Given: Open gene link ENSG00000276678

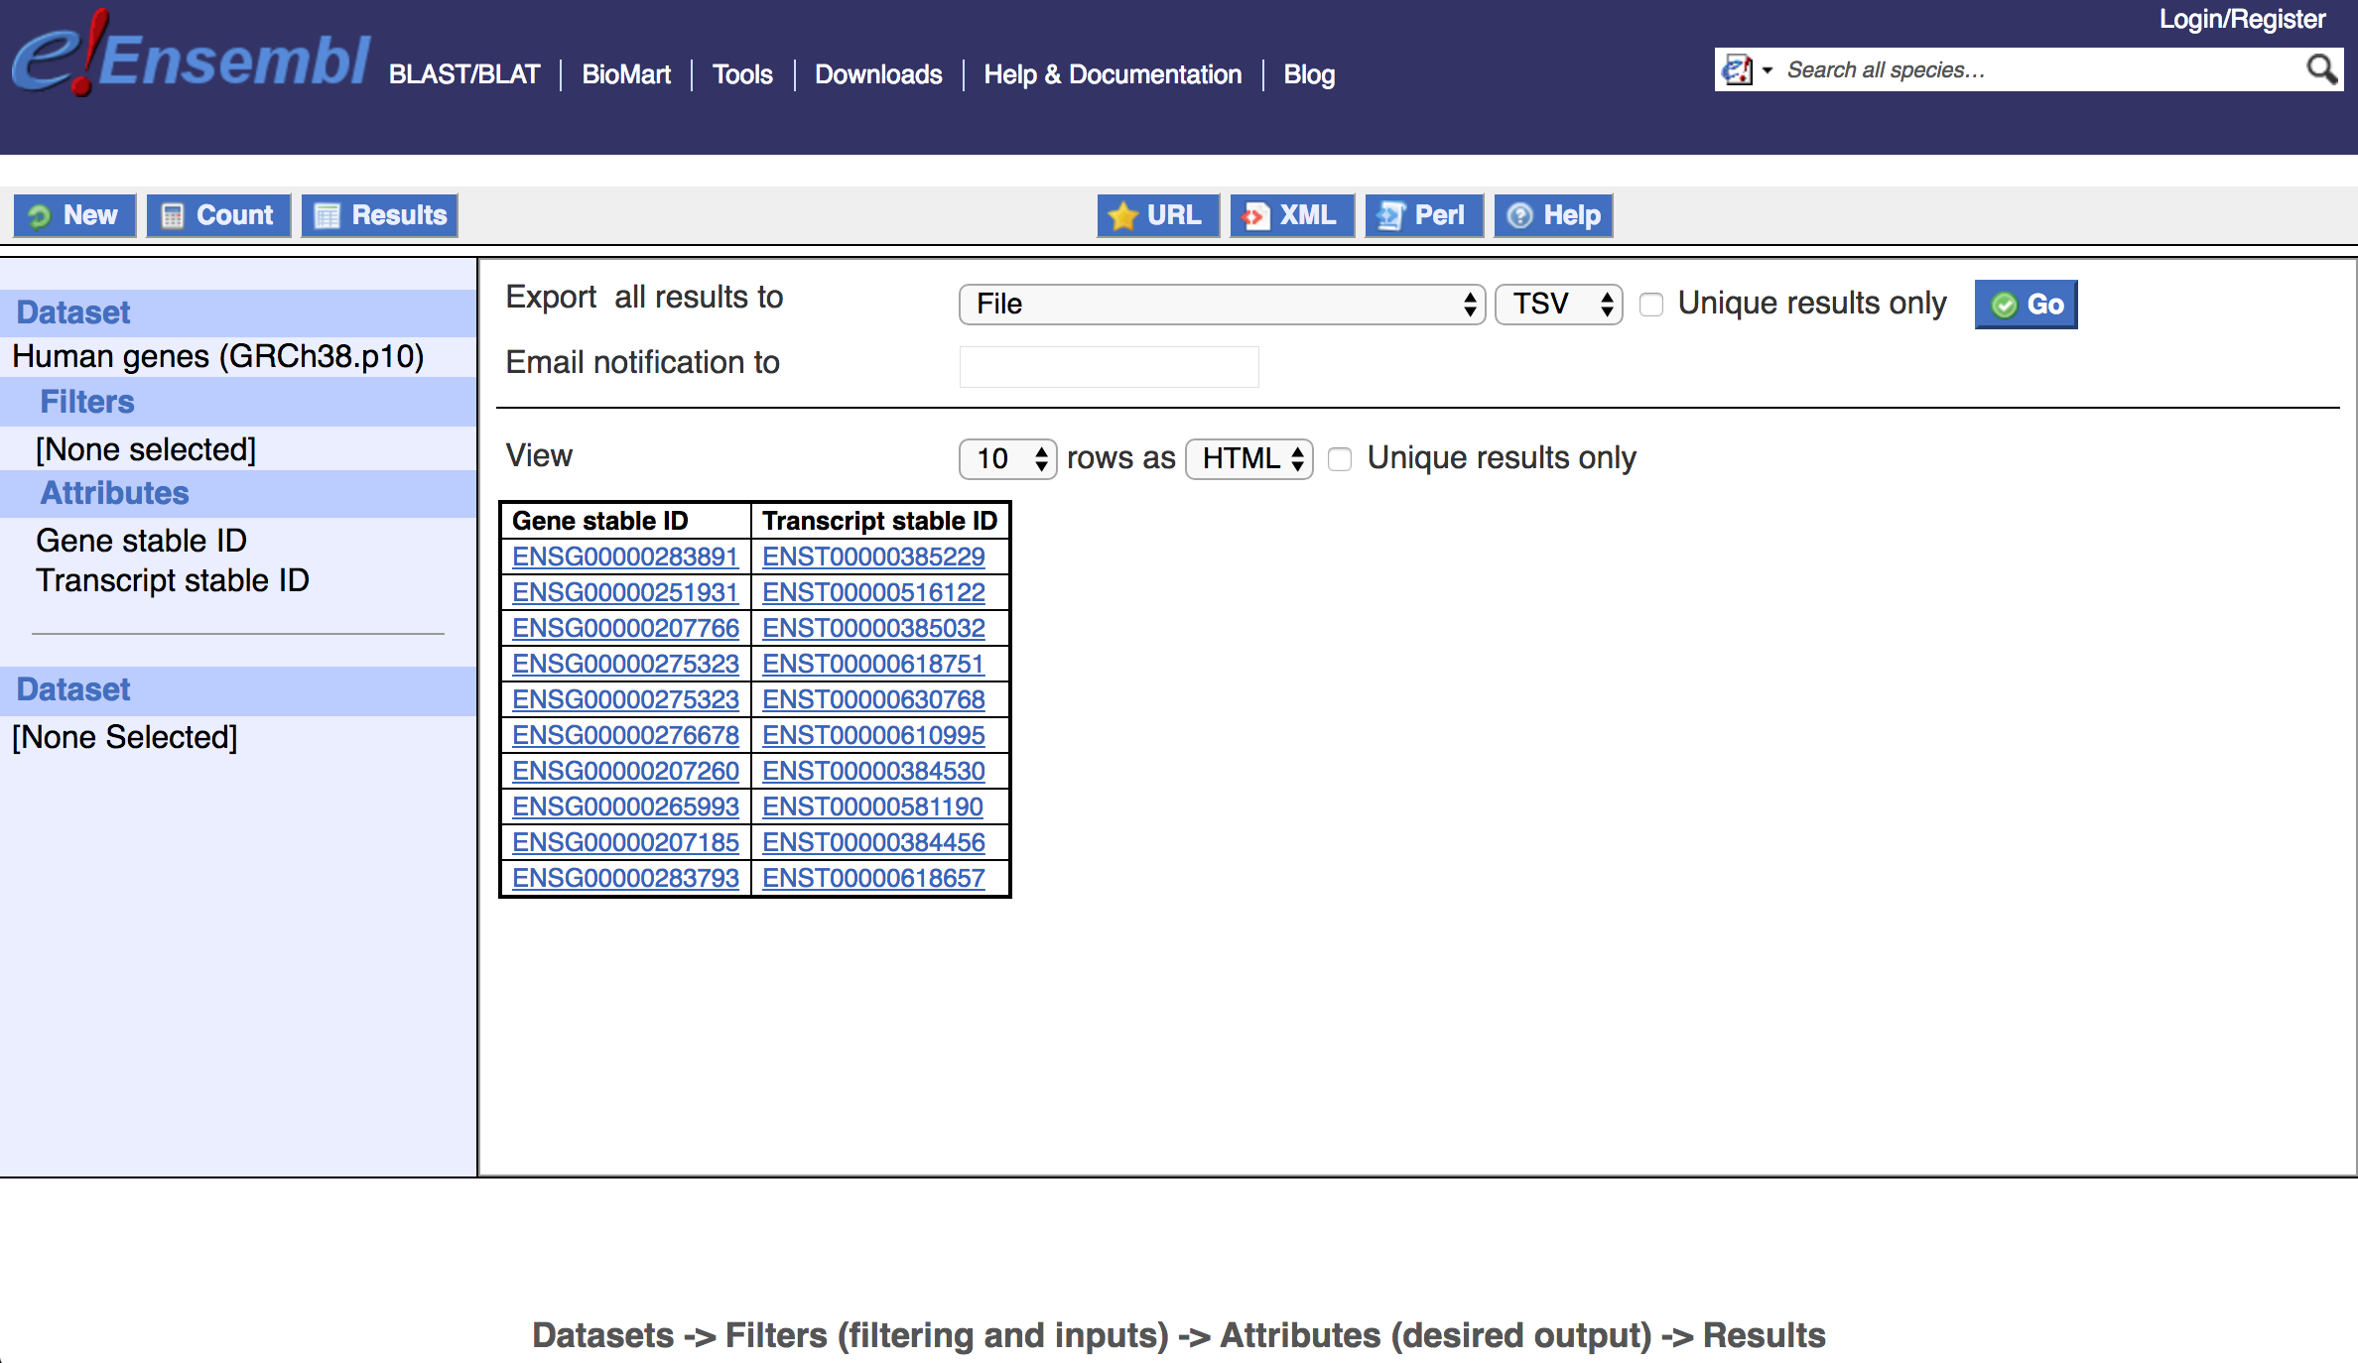Looking at the screenshot, I should (x=625, y=735).
